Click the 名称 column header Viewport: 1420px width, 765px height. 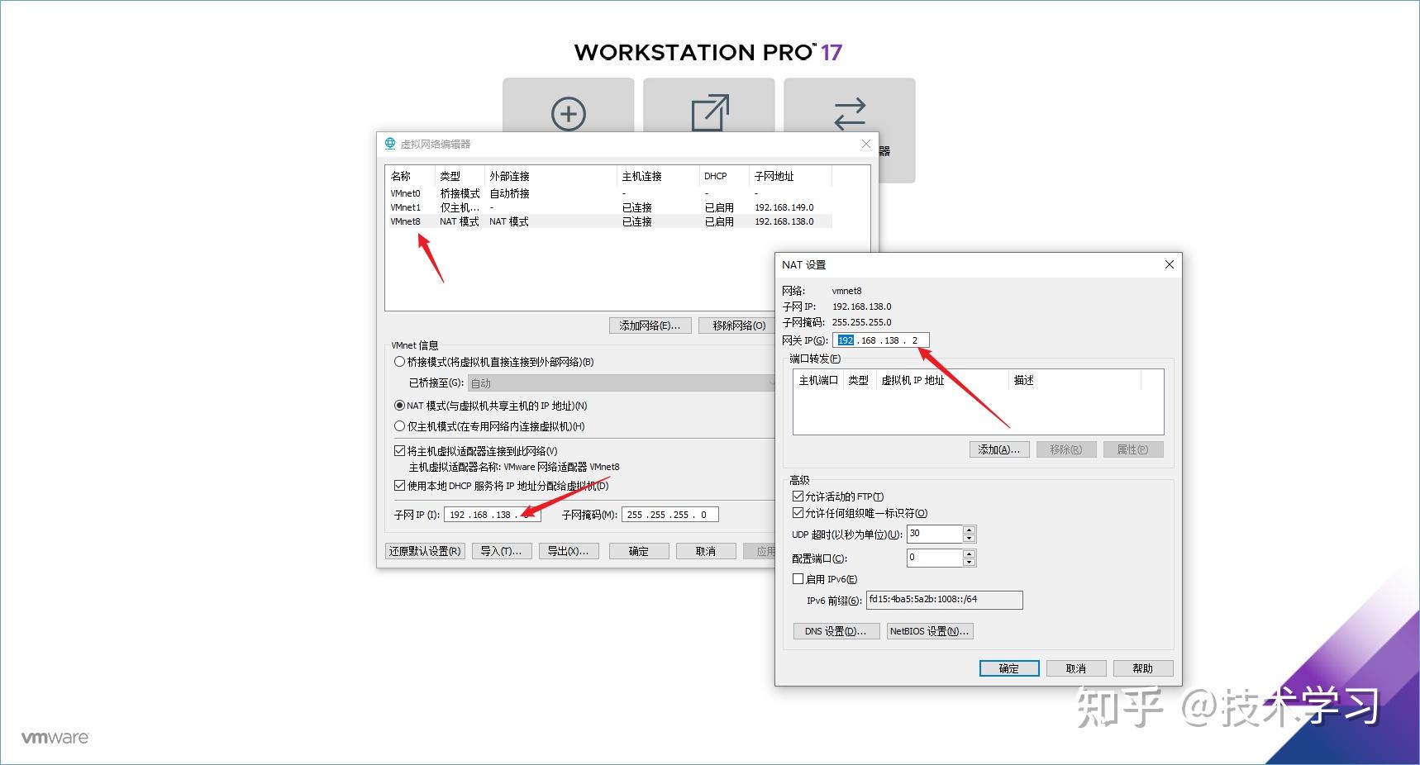click(401, 176)
